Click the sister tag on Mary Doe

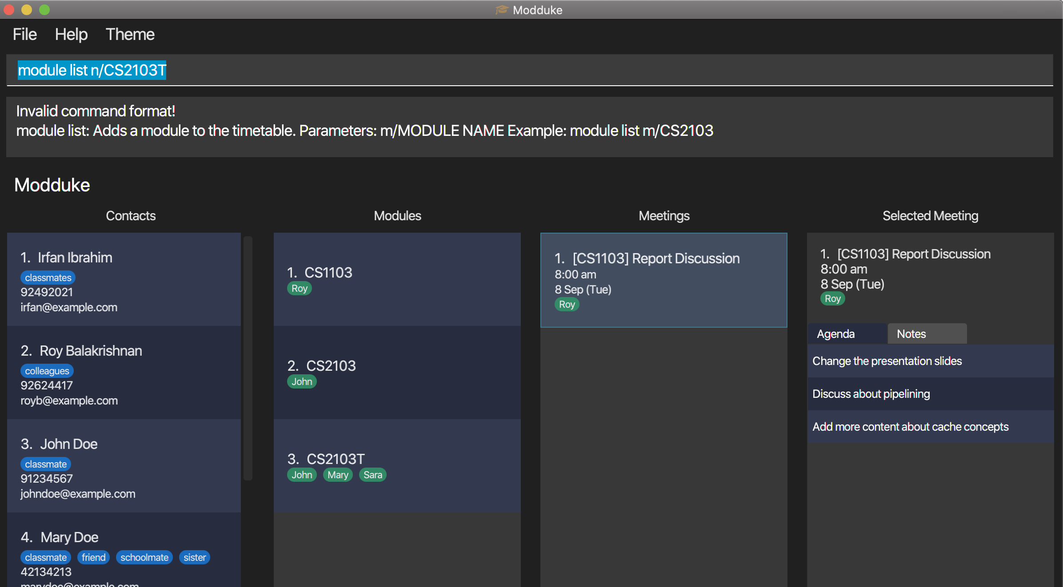pyautogui.click(x=195, y=557)
